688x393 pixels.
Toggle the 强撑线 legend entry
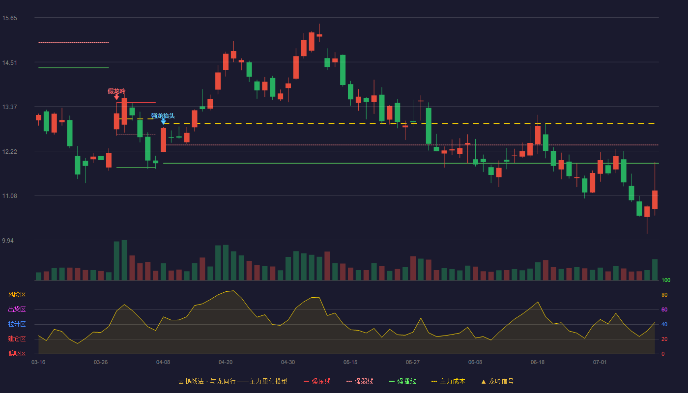coord(402,381)
